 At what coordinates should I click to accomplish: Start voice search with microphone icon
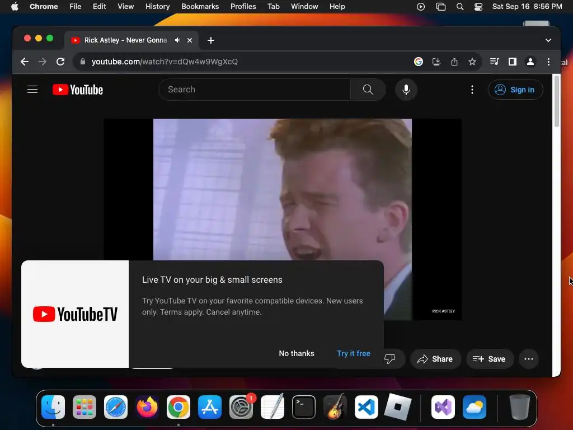point(406,90)
